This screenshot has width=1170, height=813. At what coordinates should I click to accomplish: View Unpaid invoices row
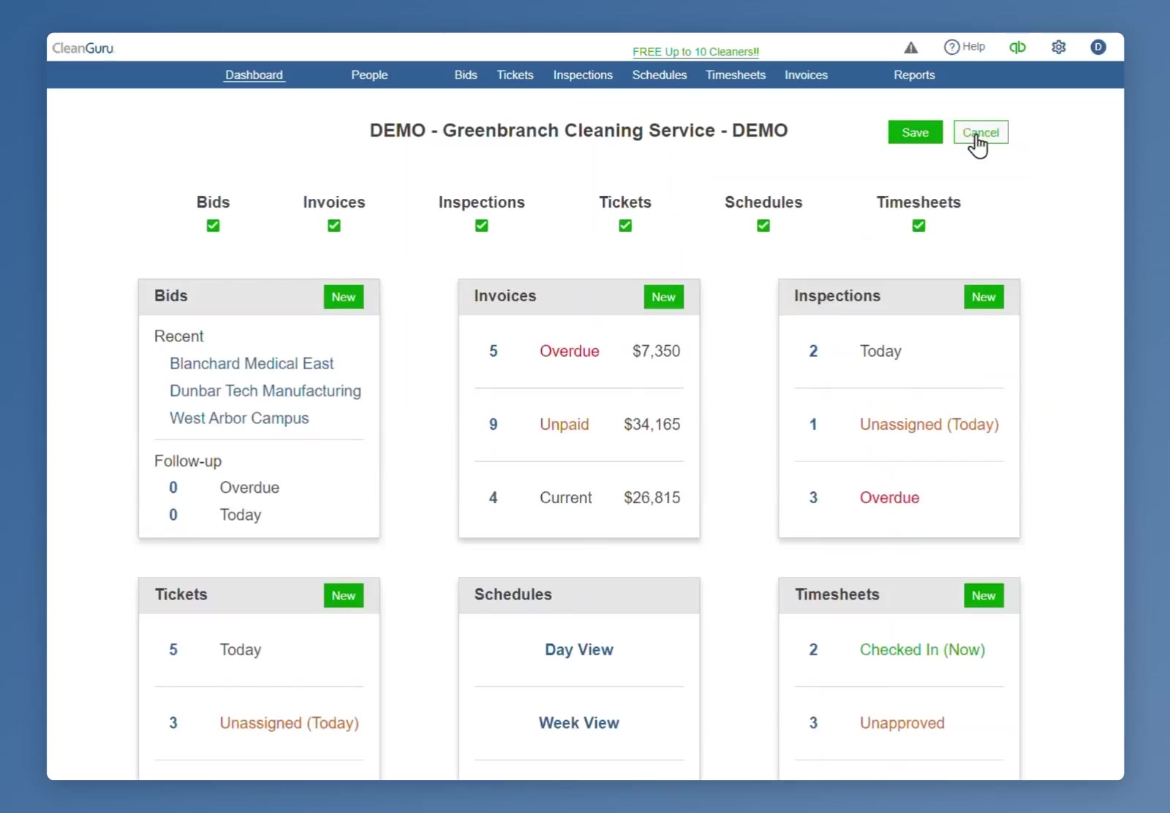(x=578, y=424)
